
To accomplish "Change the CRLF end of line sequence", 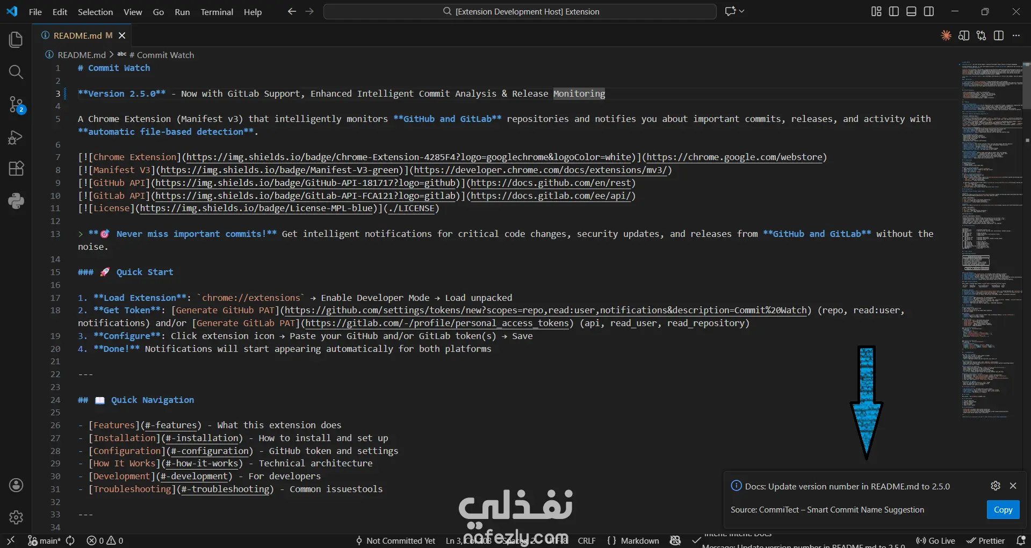I will (587, 540).
